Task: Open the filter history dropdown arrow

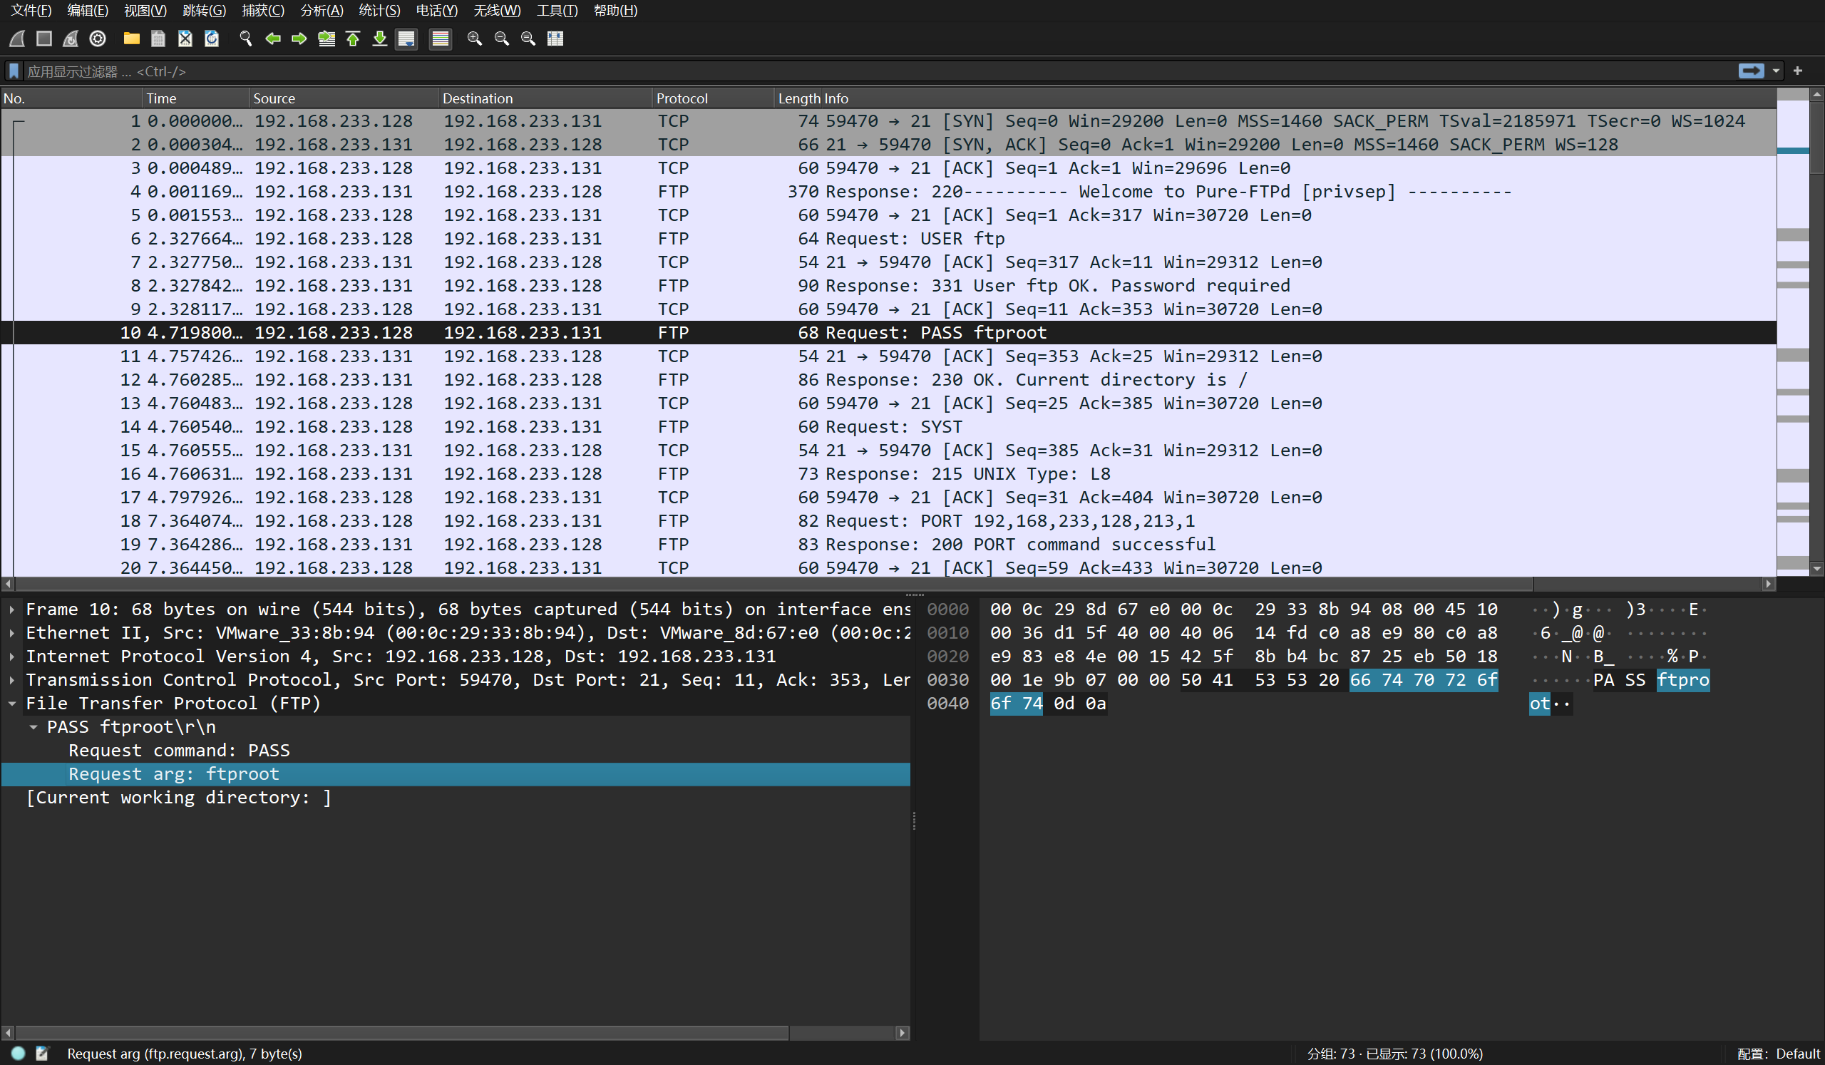Action: point(1776,71)
